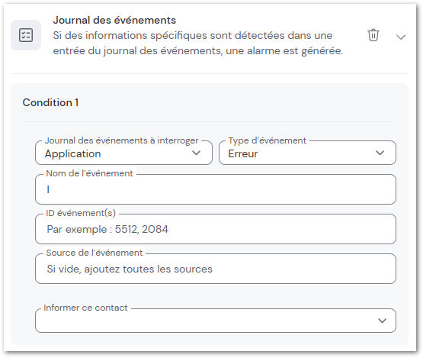Click the Condition 1 heading
423x358 pixels.
(50, 103)
